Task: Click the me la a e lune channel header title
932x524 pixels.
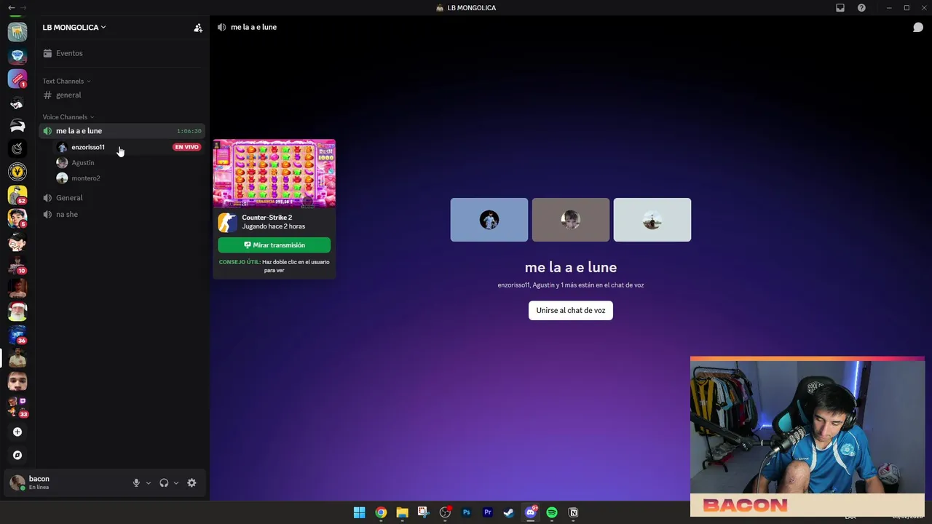Action: pos(253,28)
